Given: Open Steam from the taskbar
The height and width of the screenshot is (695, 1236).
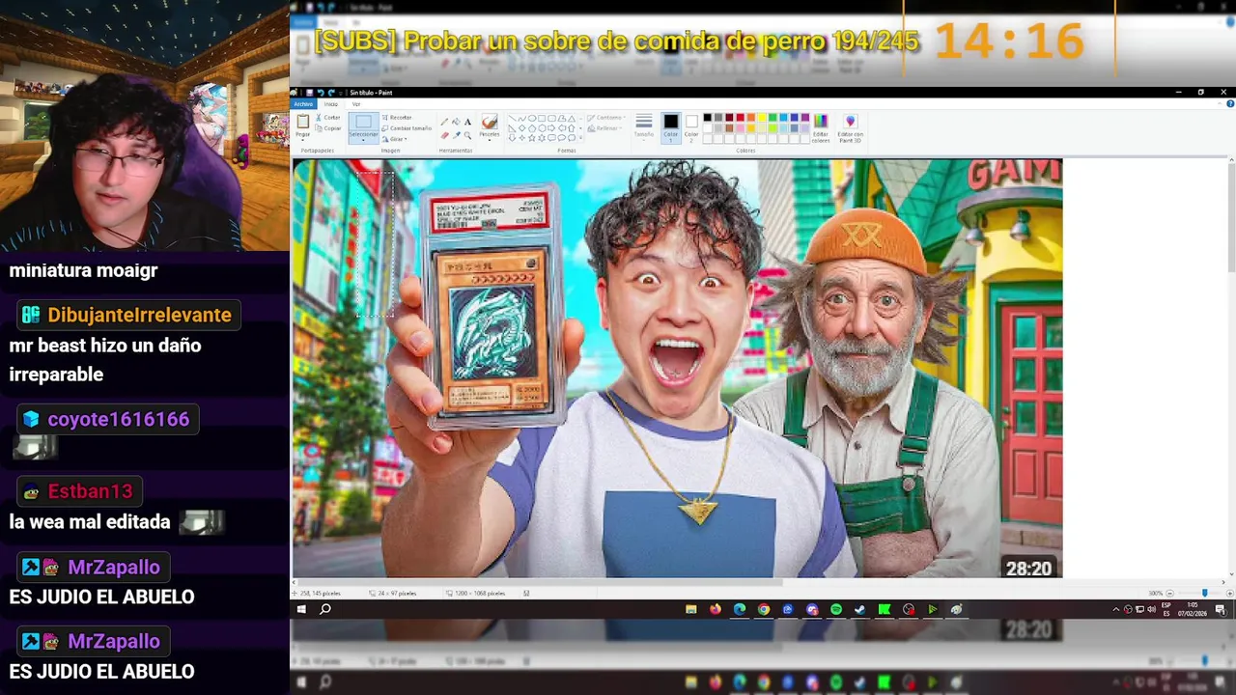Looking at the screenshot, I should click(x=859, y=609).
